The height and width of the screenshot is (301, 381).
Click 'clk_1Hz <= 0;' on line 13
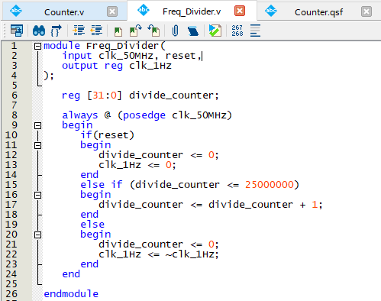(137, 165)
